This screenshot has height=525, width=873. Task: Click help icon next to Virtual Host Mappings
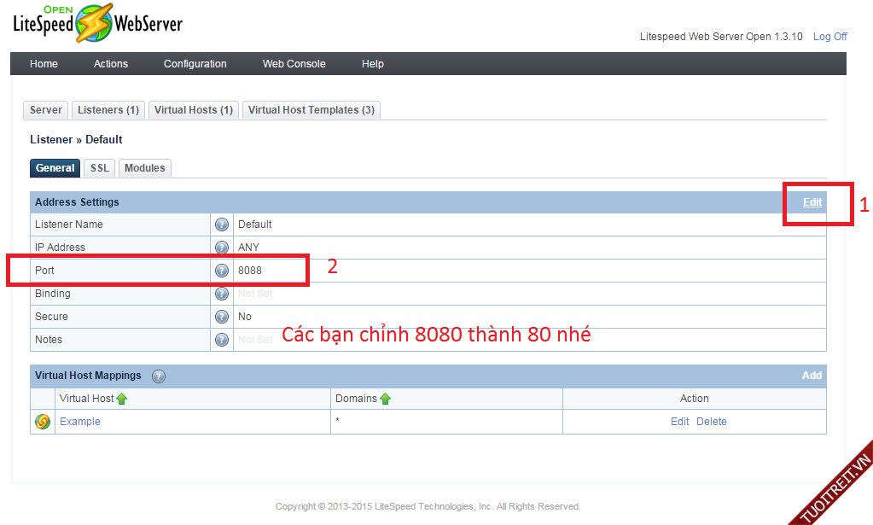pyautogui.click(x=159, y=376)
